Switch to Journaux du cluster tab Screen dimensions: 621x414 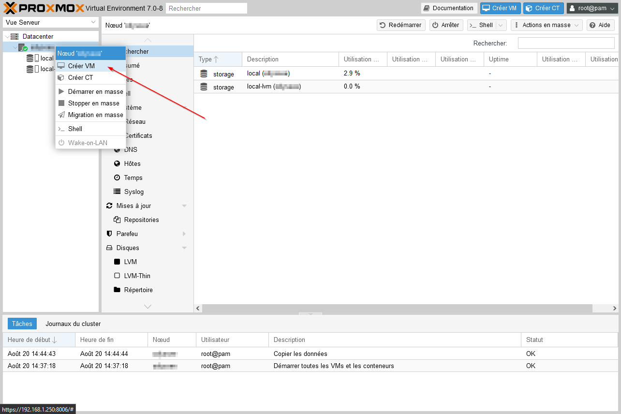(x=73, y=324)
